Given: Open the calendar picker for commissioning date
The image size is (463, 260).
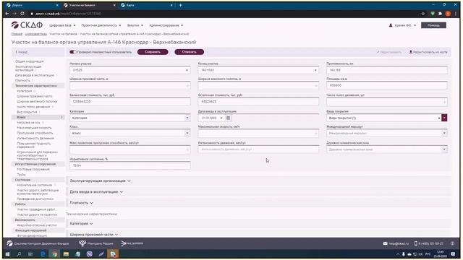Looking at the screenshot, I should 228,118.
